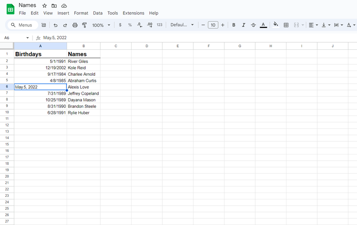This screenshot has height=225, width=357.
Task: Select the paint format roller tool
Action: 84,25
